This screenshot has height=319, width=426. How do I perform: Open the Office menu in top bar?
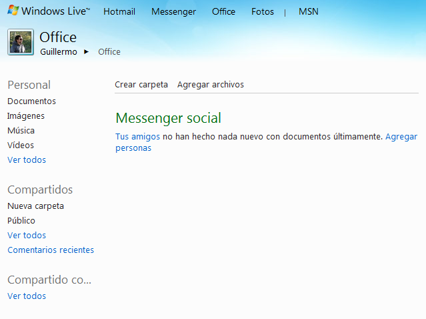coord(223,11)
